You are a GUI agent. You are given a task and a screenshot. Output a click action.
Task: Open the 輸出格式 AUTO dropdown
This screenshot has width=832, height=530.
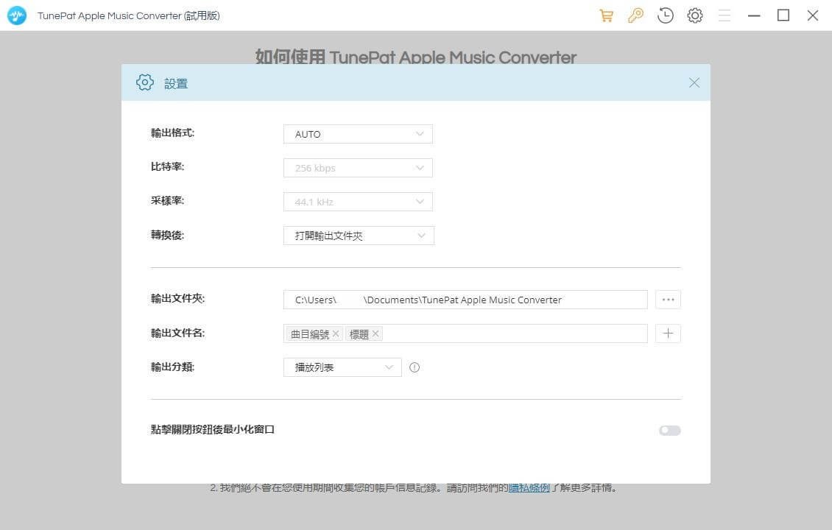click(358, 134)
